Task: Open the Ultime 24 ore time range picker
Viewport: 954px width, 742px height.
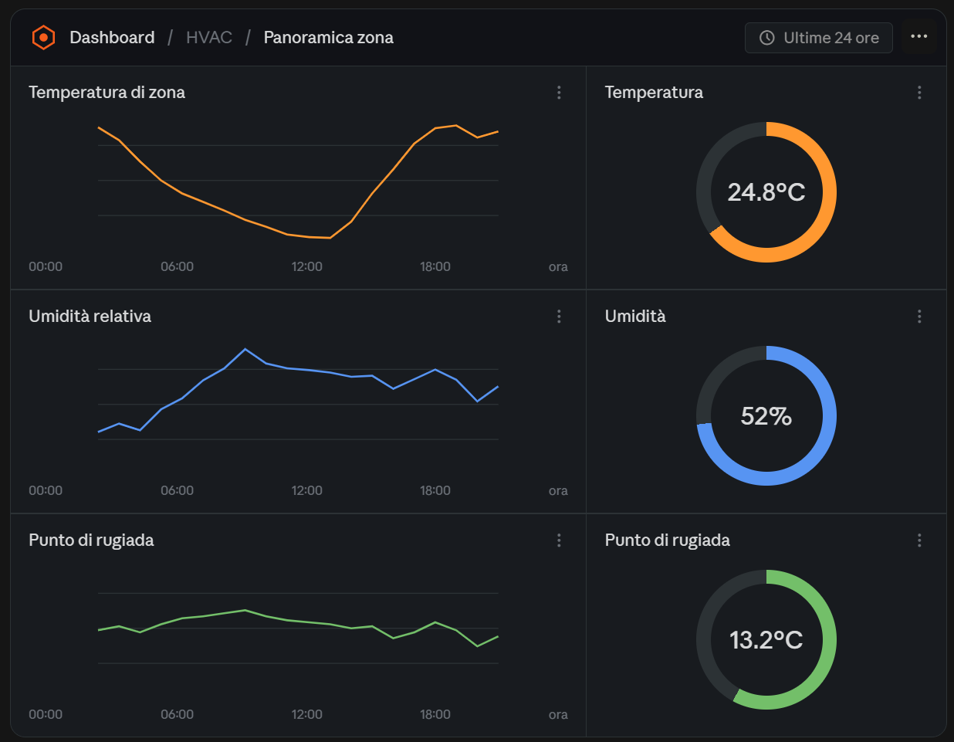Action: pyautogui.click(x=819, y=38)
